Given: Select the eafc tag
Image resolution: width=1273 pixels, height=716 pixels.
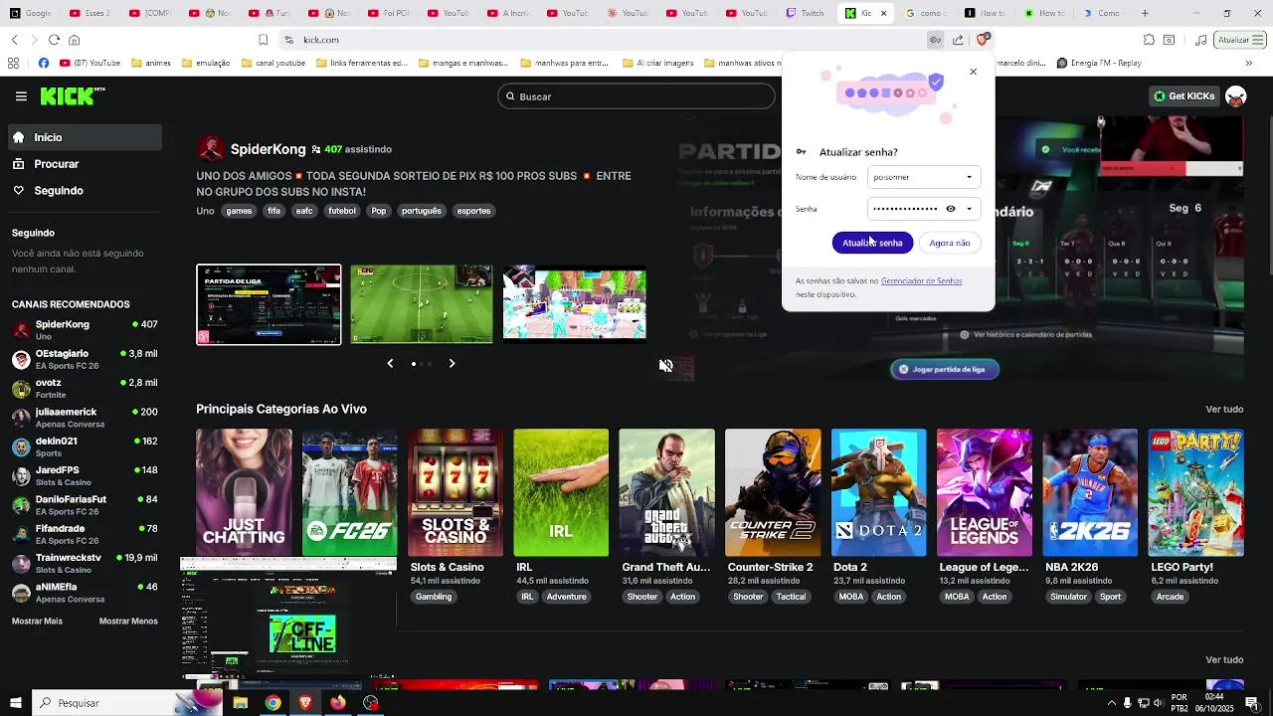Looking at the screenshot, I should point(304,211).
